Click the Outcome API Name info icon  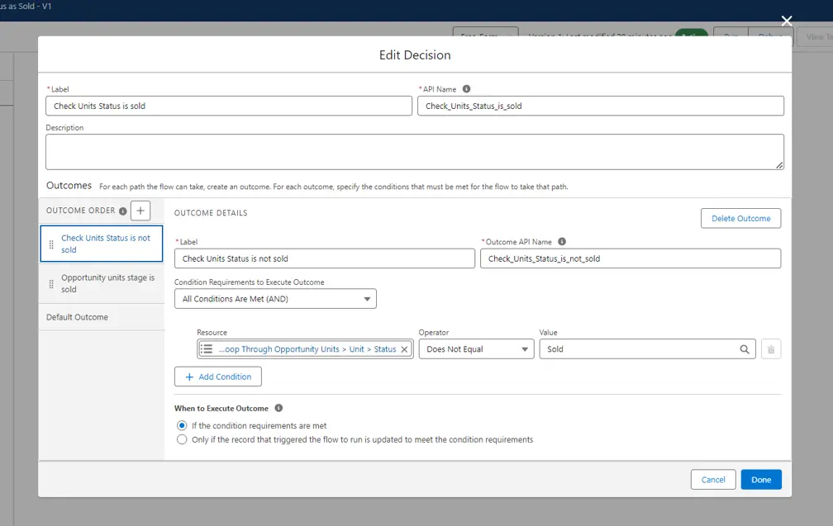tap(562, 242)
